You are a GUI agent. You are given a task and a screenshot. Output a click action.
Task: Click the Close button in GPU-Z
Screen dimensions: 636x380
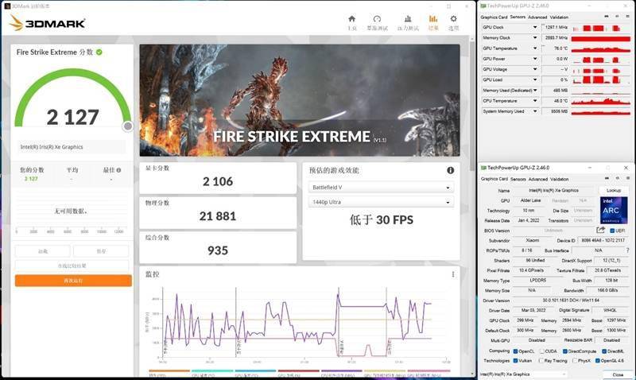click(x=618, y=374)
